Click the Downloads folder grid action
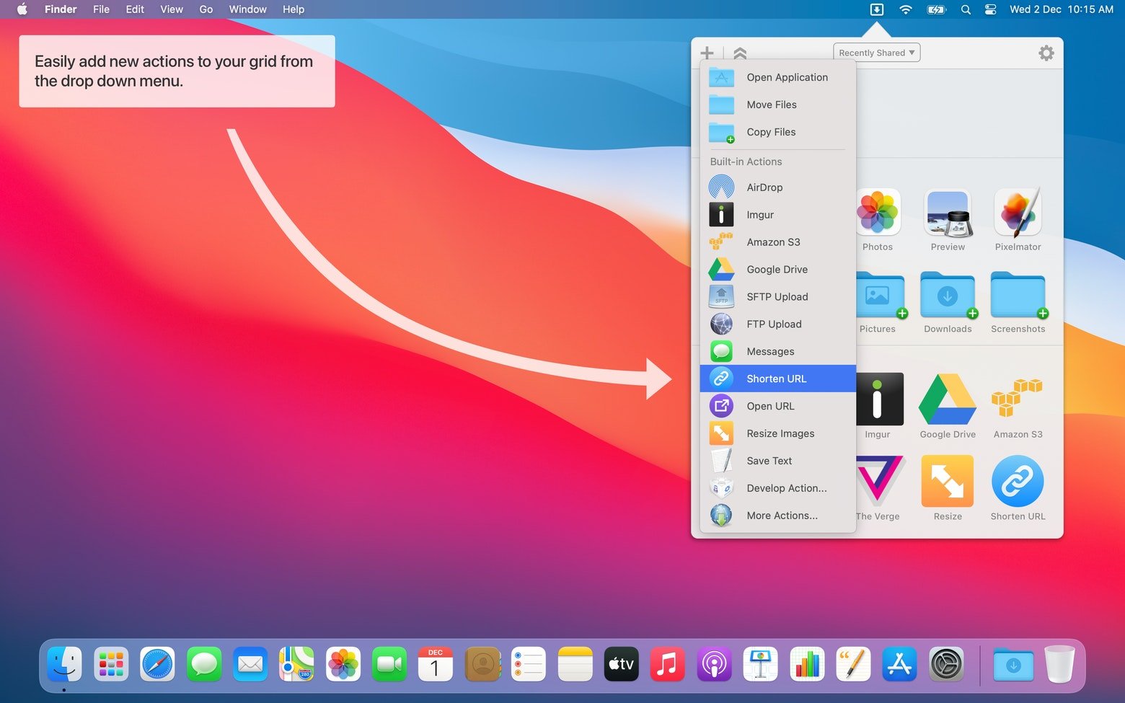This screenshot has height=703, width=1125. [948, 296]
